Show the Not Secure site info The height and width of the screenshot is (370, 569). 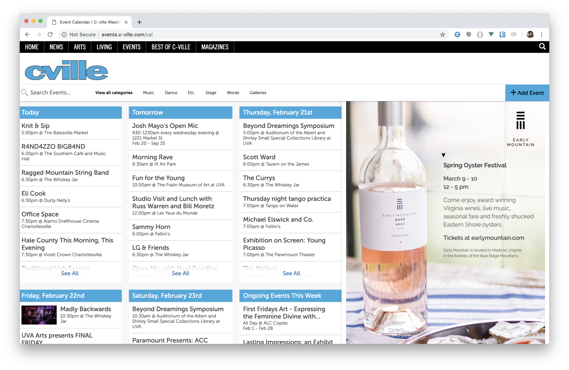pyautogui.click(x=79, y=35)
